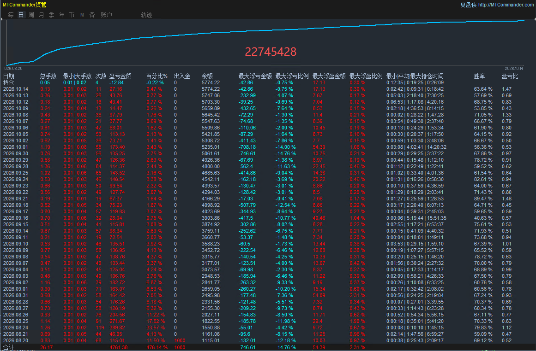Switch to the 综 summary tab
The width and height of the screenshot is (536, 351).
coord(11,15)
